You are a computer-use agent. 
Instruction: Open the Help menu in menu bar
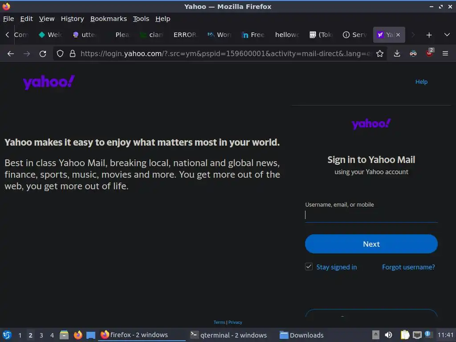tap(163, 19)
